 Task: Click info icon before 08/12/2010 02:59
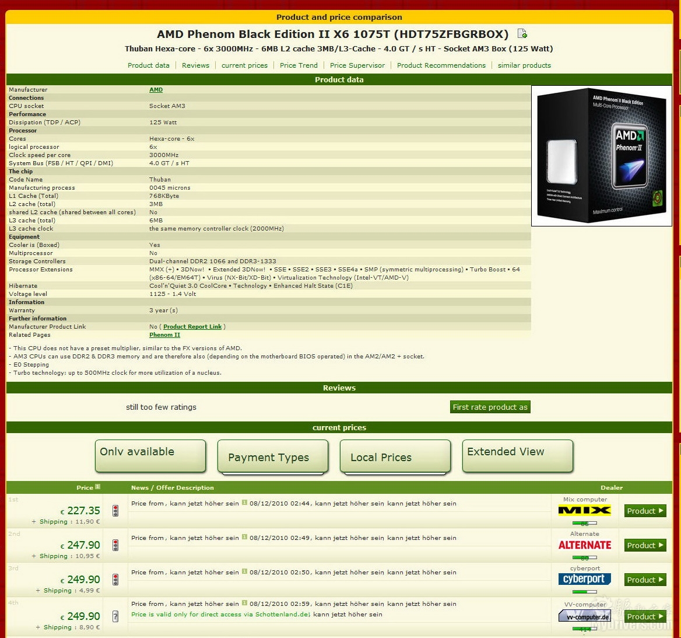click(244, 603)
